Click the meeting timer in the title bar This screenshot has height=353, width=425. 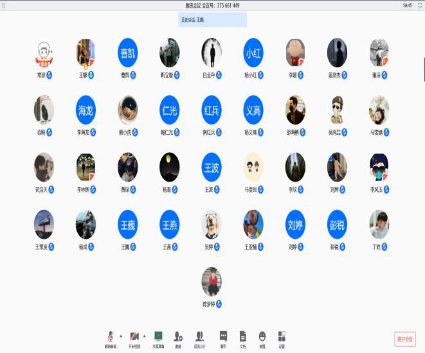pos(407,5)
